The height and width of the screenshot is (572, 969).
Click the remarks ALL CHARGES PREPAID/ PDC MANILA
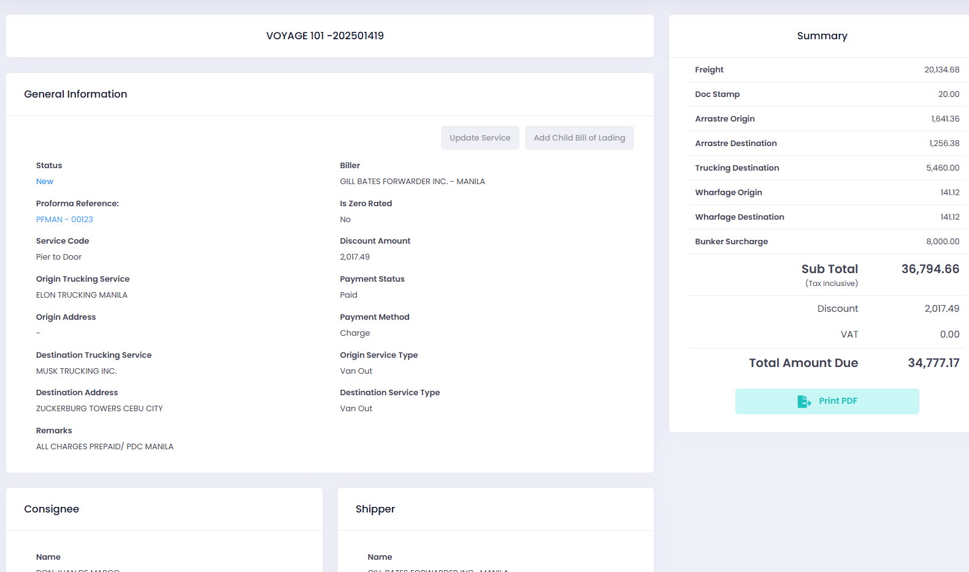(105, 447)
